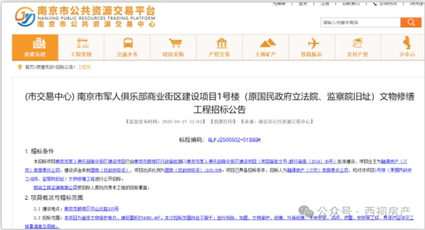Open the 铁路航运 airplane icon tab
Screen dimensions: 425x230
coord(312,47)
